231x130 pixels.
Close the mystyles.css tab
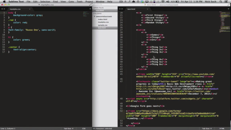click(x=30, y=9)
